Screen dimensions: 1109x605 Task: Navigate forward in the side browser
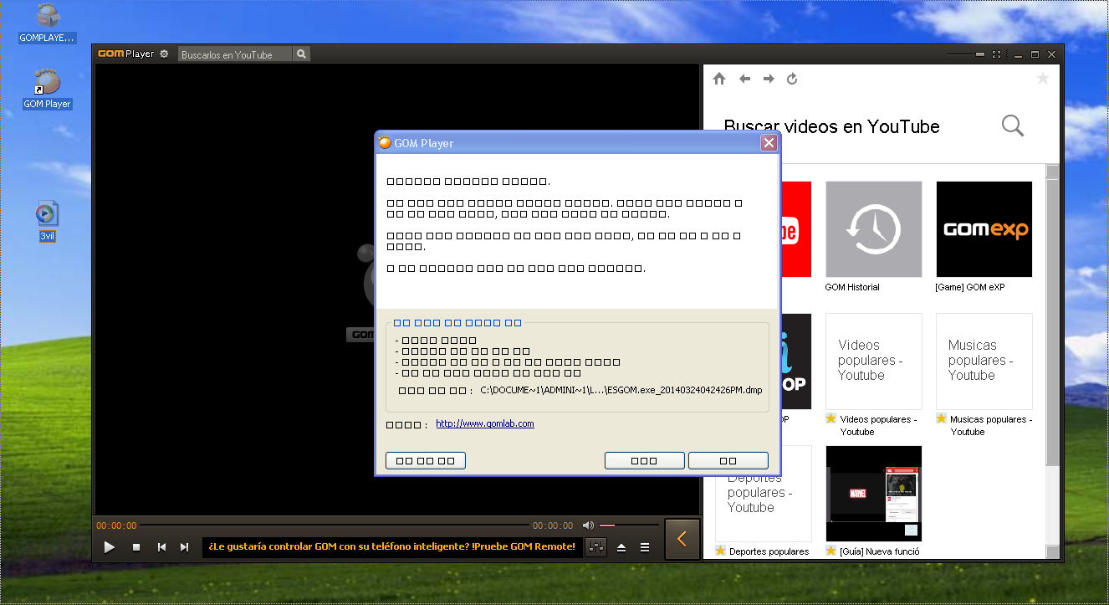(x=769, y=79)
